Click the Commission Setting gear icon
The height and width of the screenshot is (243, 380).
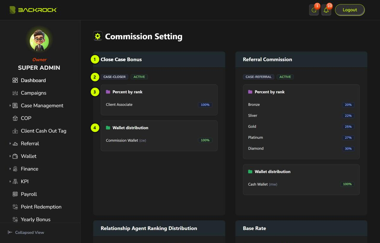[x=98, y=36]
